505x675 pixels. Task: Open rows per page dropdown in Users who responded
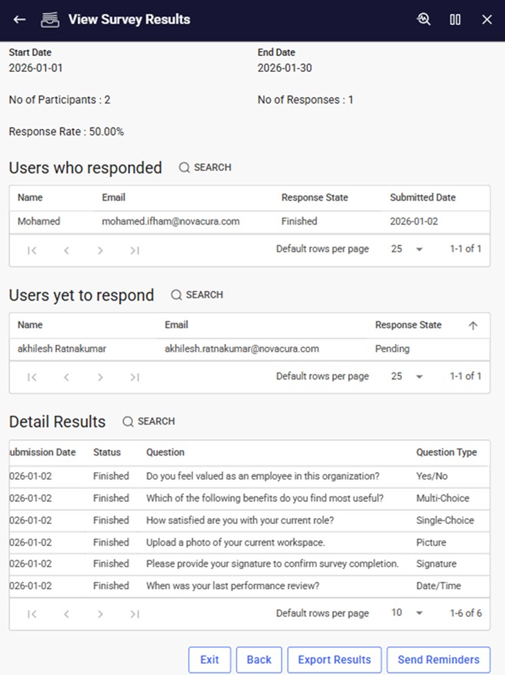[406, 249]
